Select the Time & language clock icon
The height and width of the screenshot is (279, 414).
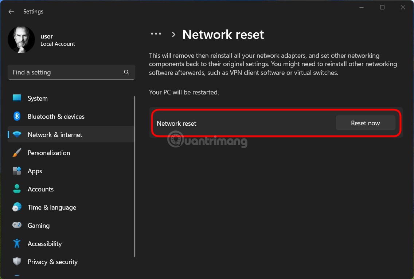click(x=17, y=207)
